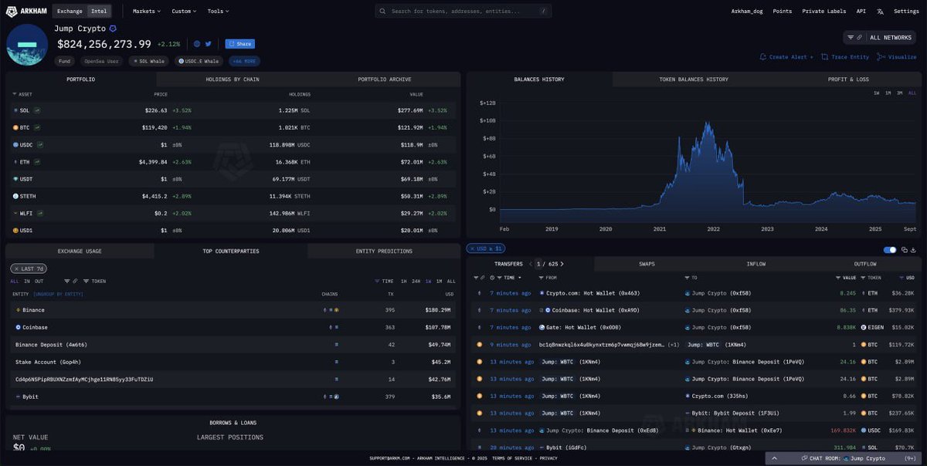Open the SOL chart icon in portfolio
927x466 pixels.
pyautogui.click(x=36, y=110)
